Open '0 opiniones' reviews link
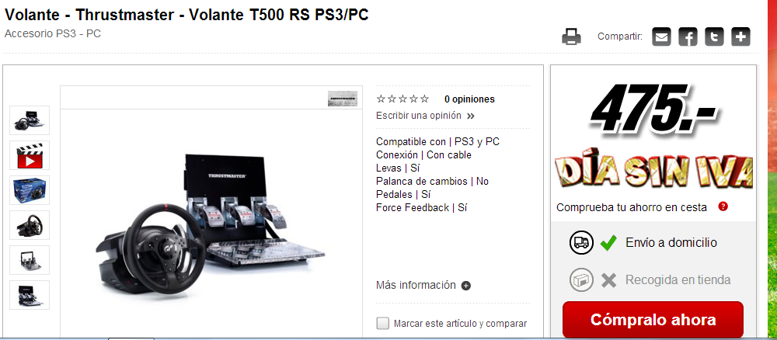Image resolution: width=777 pixels, height=340 pixels. tap(469, 99)
